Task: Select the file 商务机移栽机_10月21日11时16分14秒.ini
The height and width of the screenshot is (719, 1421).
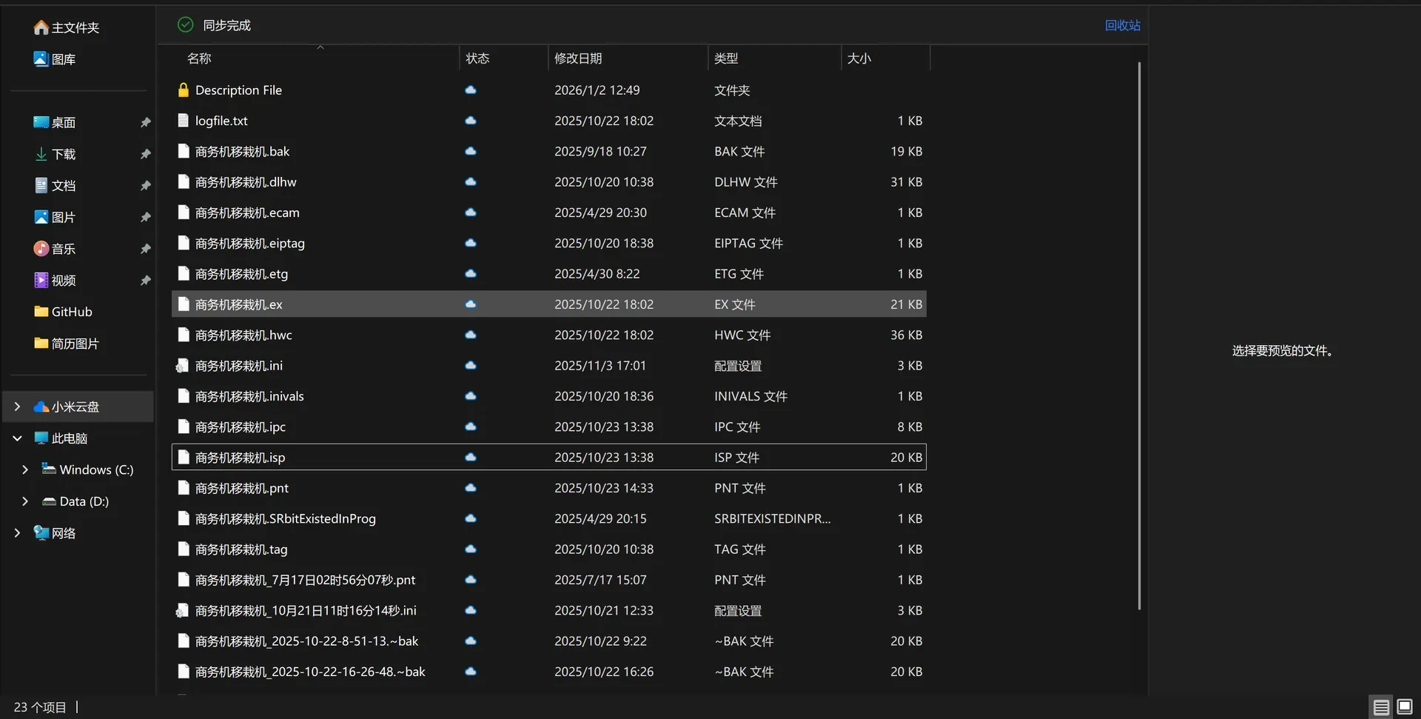Action: tap(549, 610)
